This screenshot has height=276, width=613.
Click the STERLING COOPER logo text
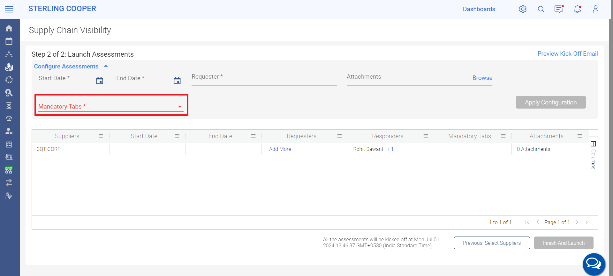coord(62,9)
